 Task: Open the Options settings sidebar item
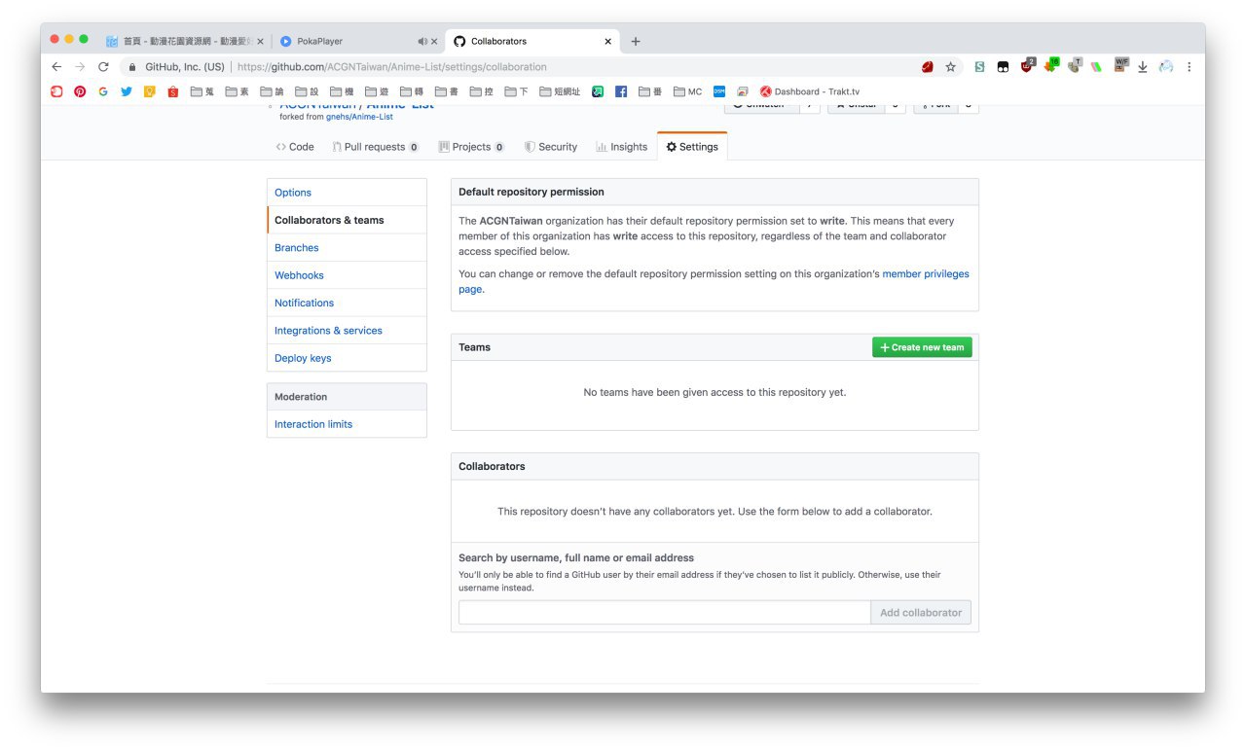[x=347, y=193]
